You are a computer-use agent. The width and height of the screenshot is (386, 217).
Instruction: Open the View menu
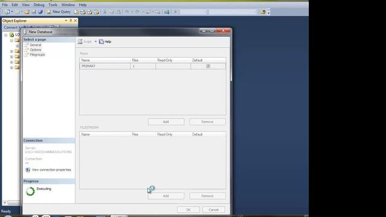[x=25, y=5]
